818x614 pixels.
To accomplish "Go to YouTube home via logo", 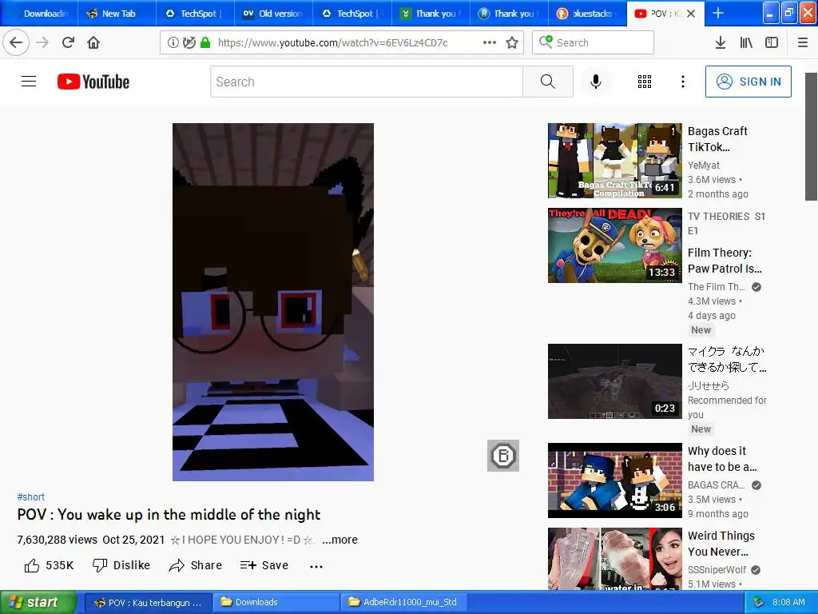I will [93, 82].
